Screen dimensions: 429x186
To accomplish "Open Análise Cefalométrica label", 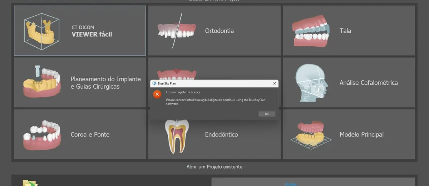I will pos(369,83).
